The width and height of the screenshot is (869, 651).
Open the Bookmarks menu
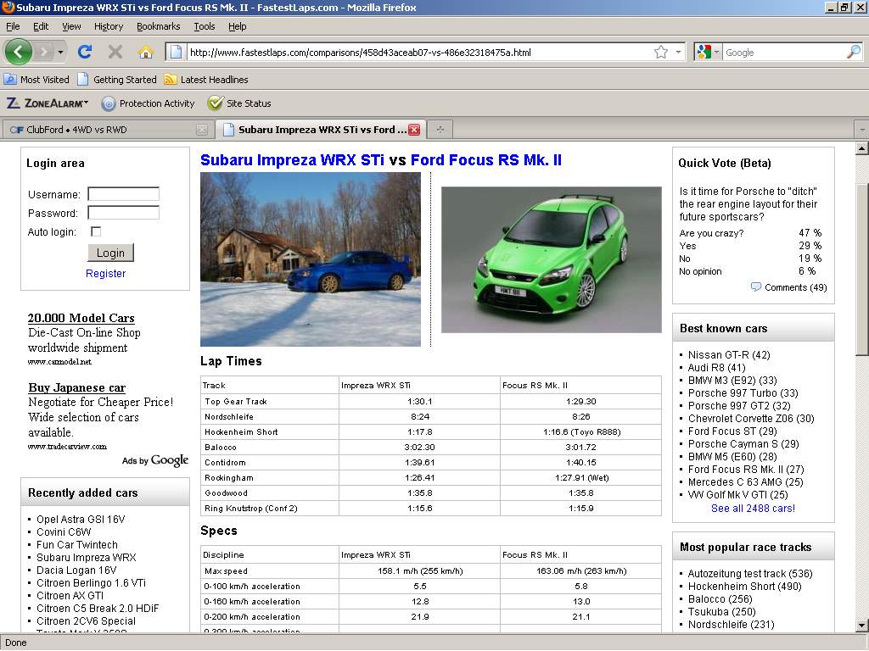tap(158, 26)
